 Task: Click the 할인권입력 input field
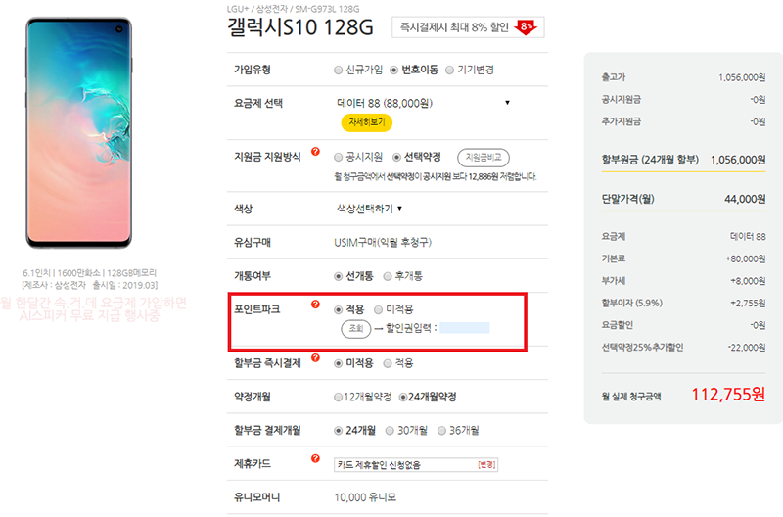(x=464, y=329)
